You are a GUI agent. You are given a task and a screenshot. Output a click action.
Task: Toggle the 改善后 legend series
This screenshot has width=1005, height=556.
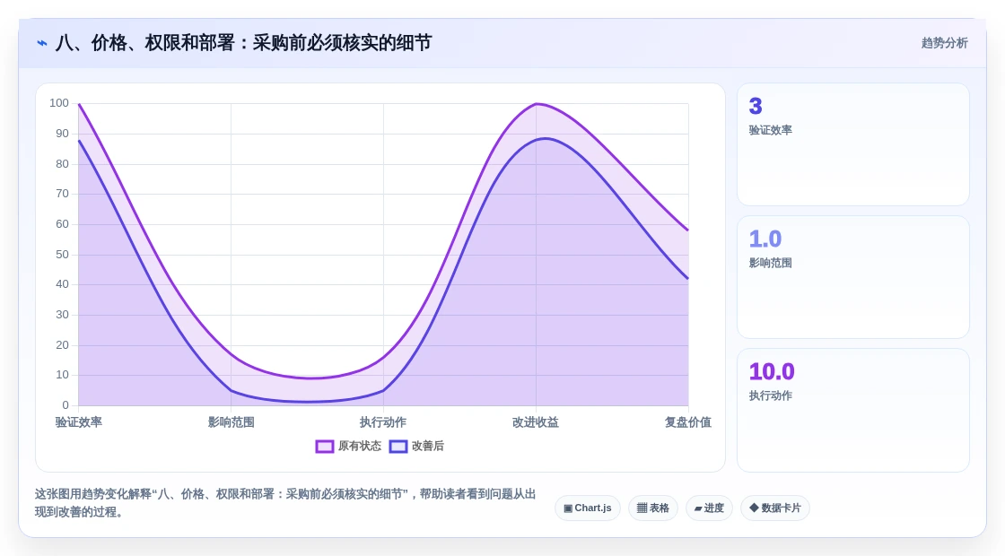tap(416, 446)
